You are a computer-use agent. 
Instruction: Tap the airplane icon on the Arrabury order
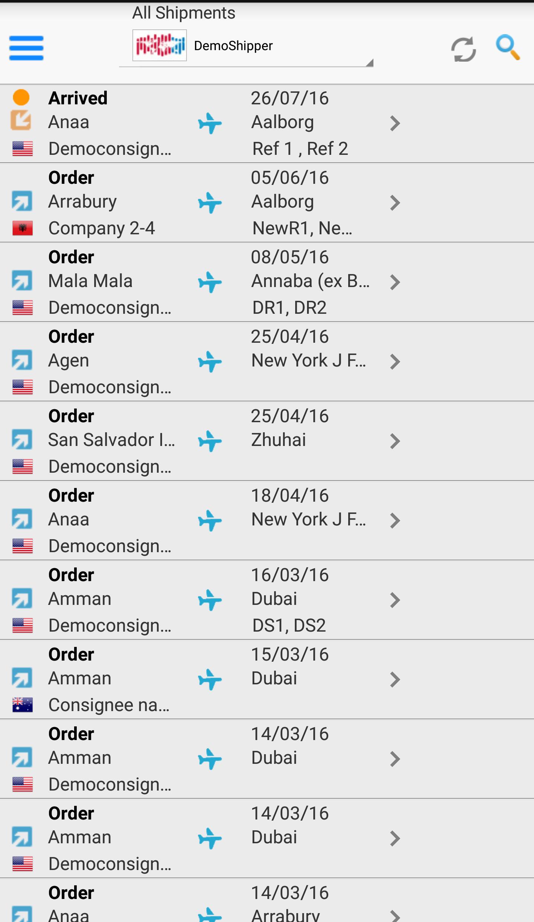210,203
